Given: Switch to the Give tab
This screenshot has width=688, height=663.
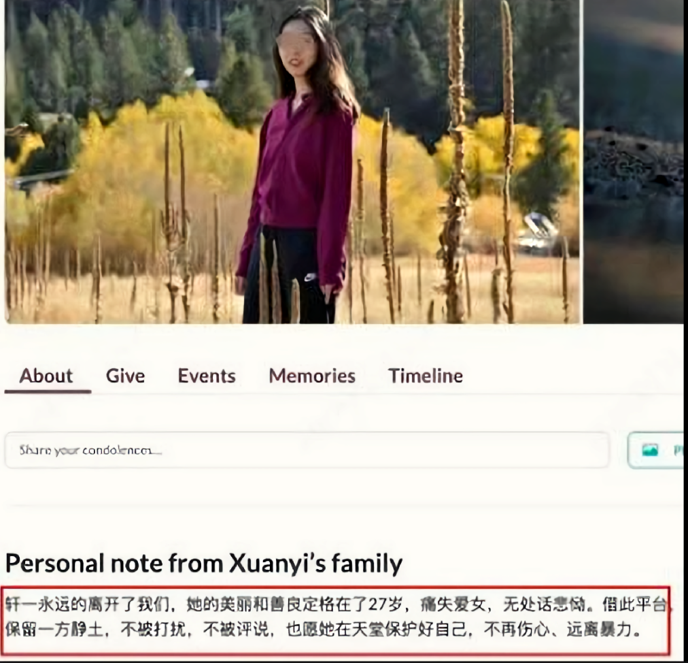Looking at the screenshot, I should pyautogui.click(x=126, y=376).
